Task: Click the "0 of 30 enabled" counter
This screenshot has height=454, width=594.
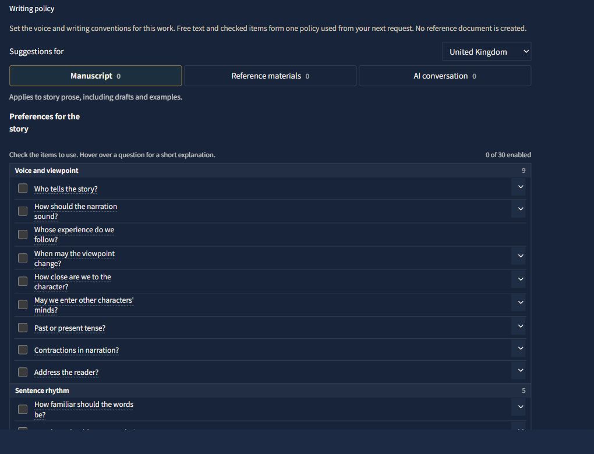Action: [508, 154]
